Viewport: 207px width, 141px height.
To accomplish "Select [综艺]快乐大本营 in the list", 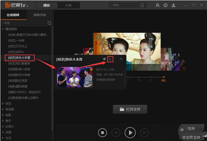I will 20,58.
